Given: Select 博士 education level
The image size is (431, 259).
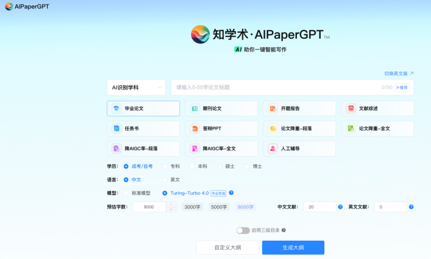Looking at the screenshot, I should coord(253,166).
